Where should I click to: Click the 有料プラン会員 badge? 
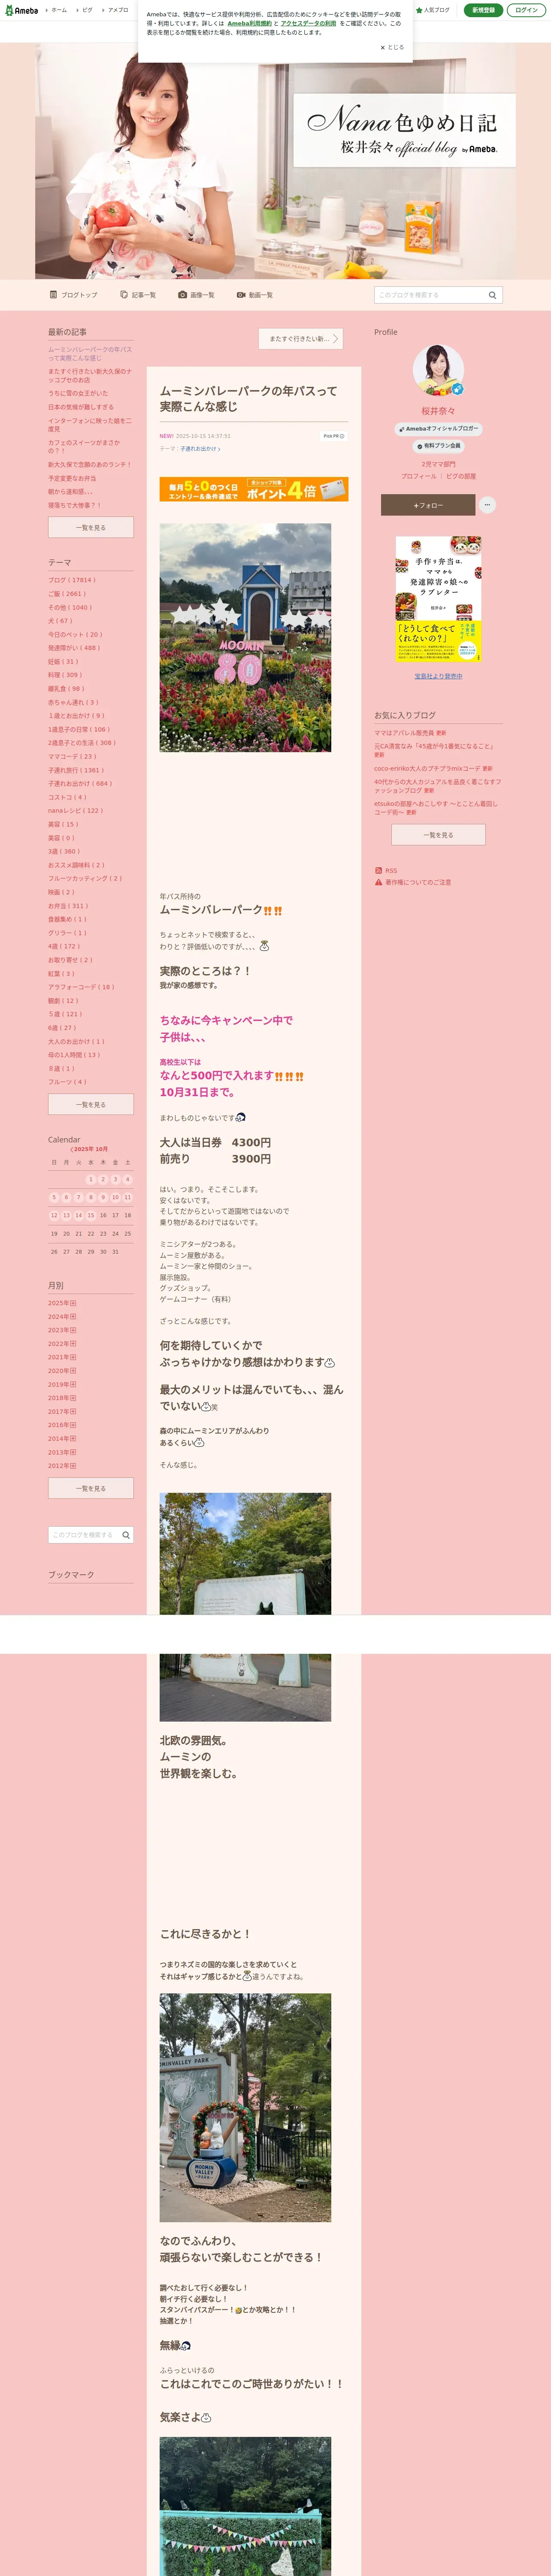click(x=438, y=446)
